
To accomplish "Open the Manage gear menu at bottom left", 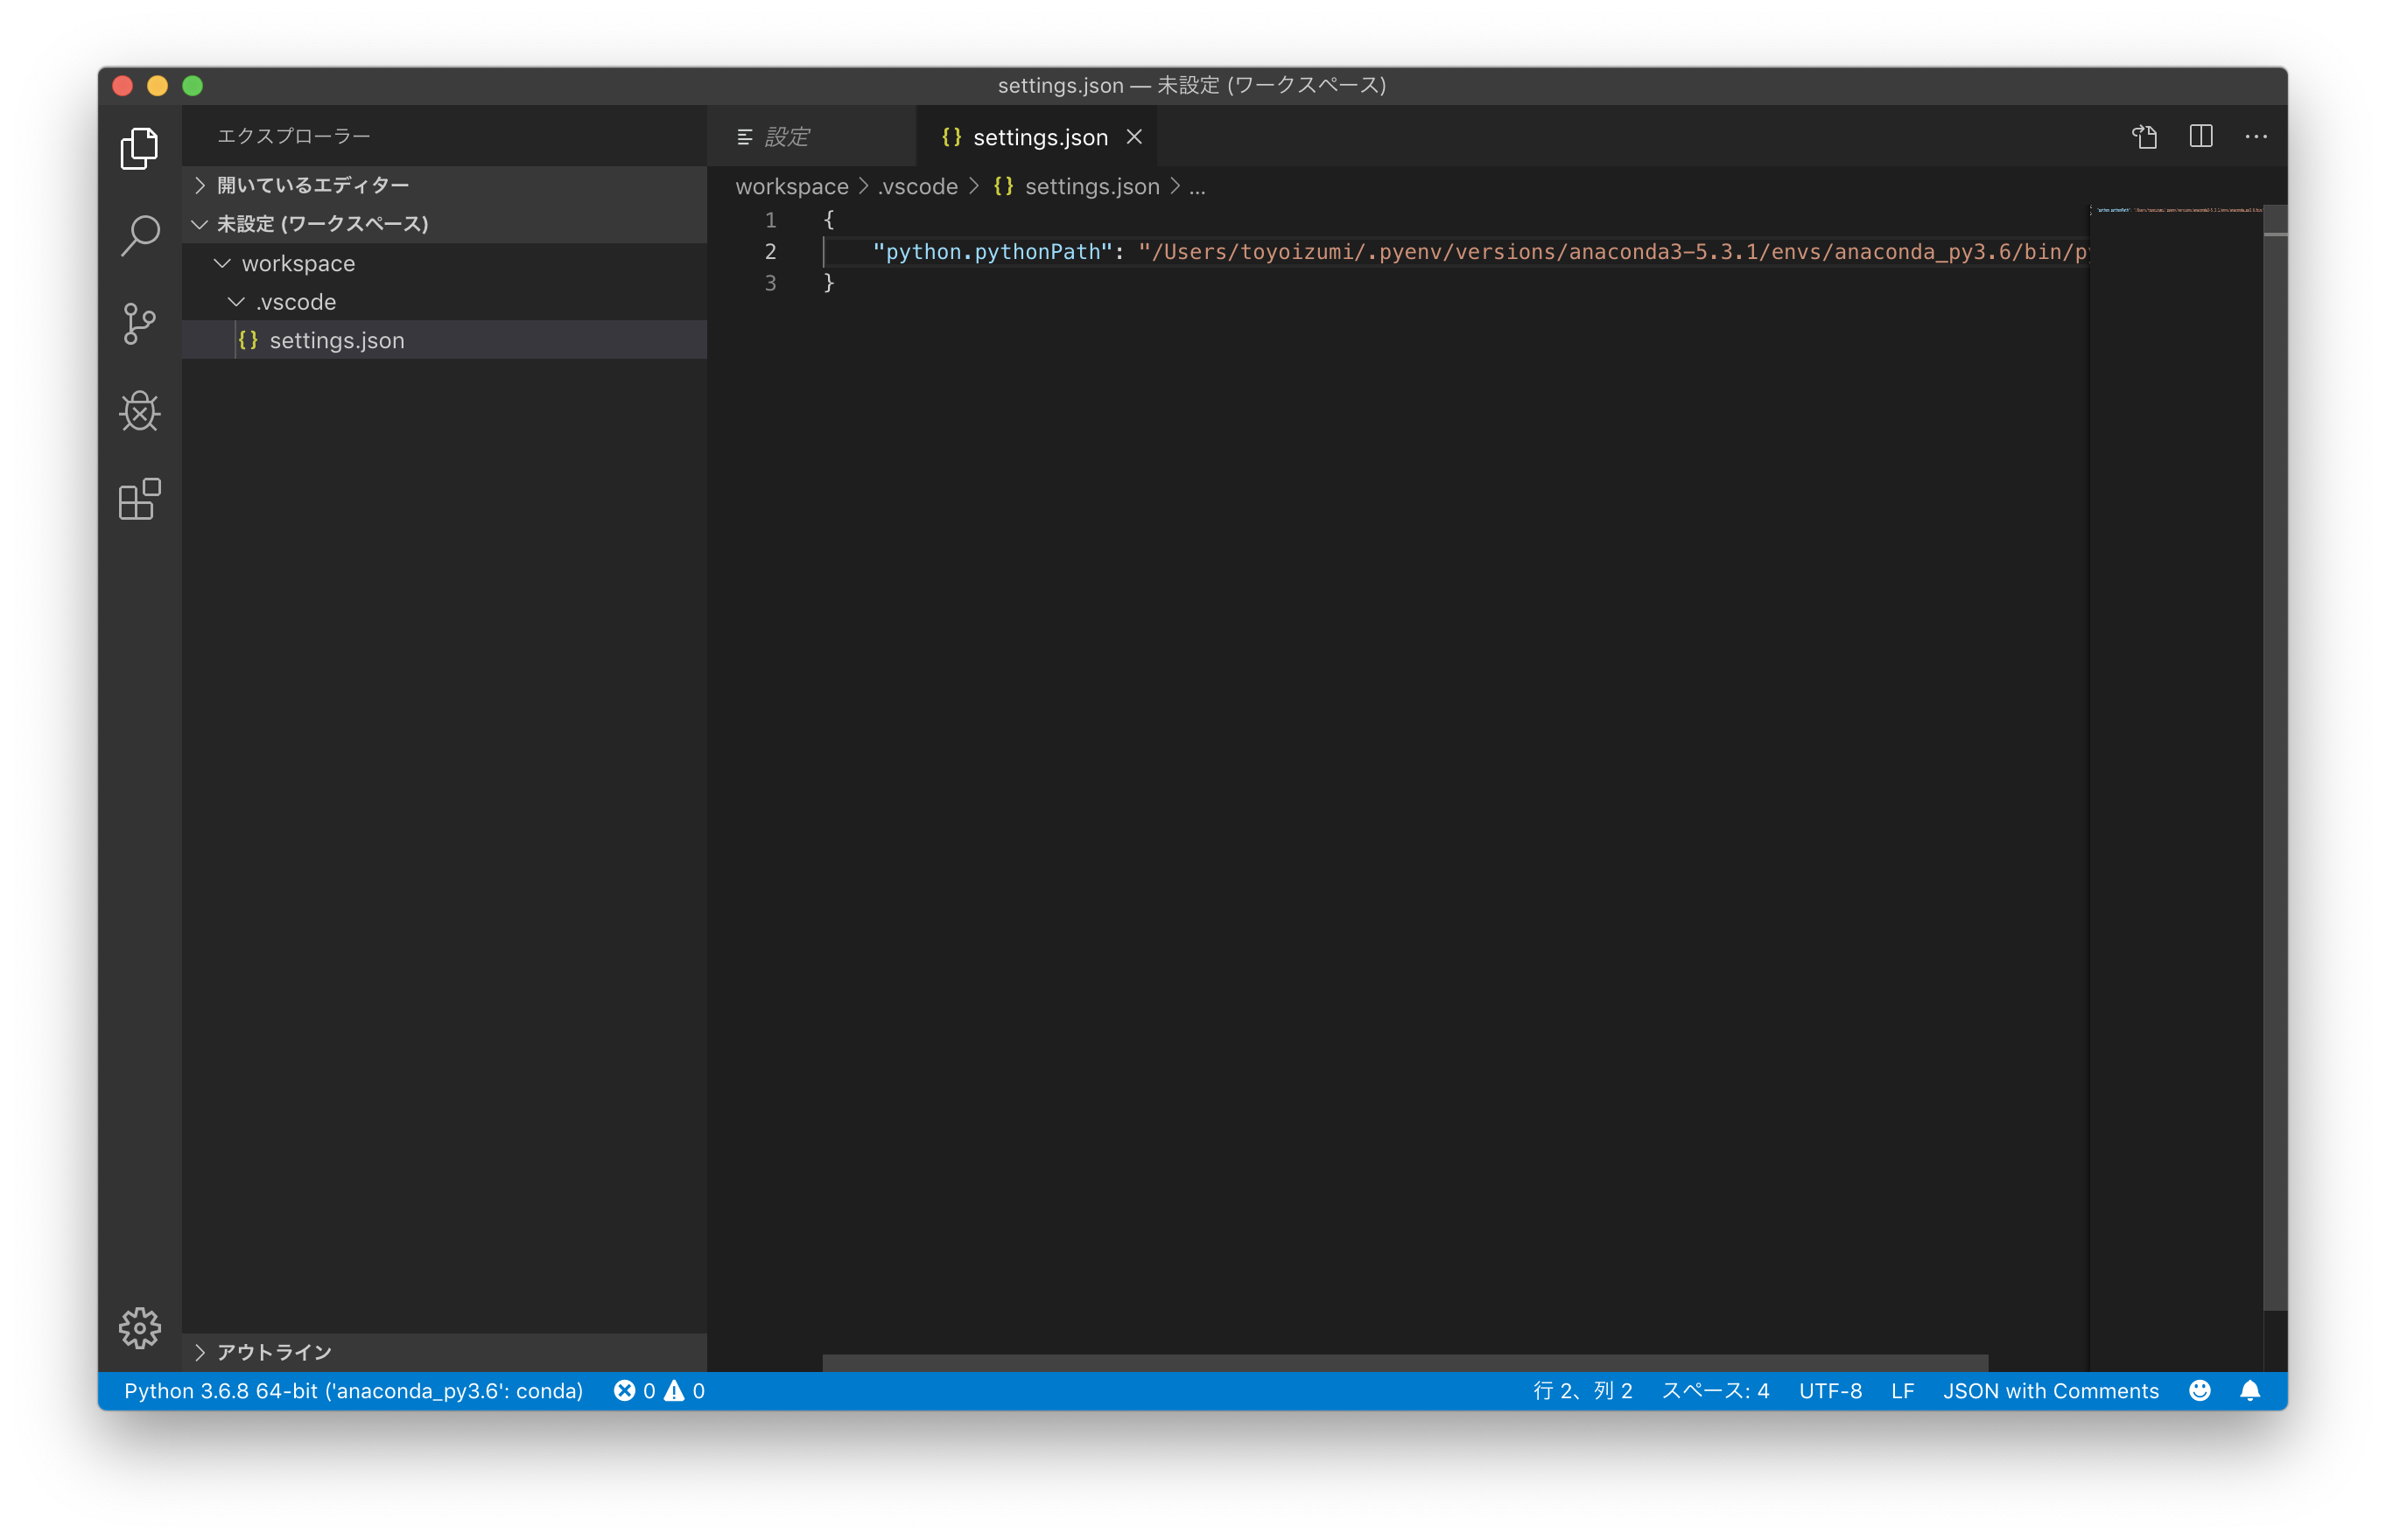I will click(139, 1328).
